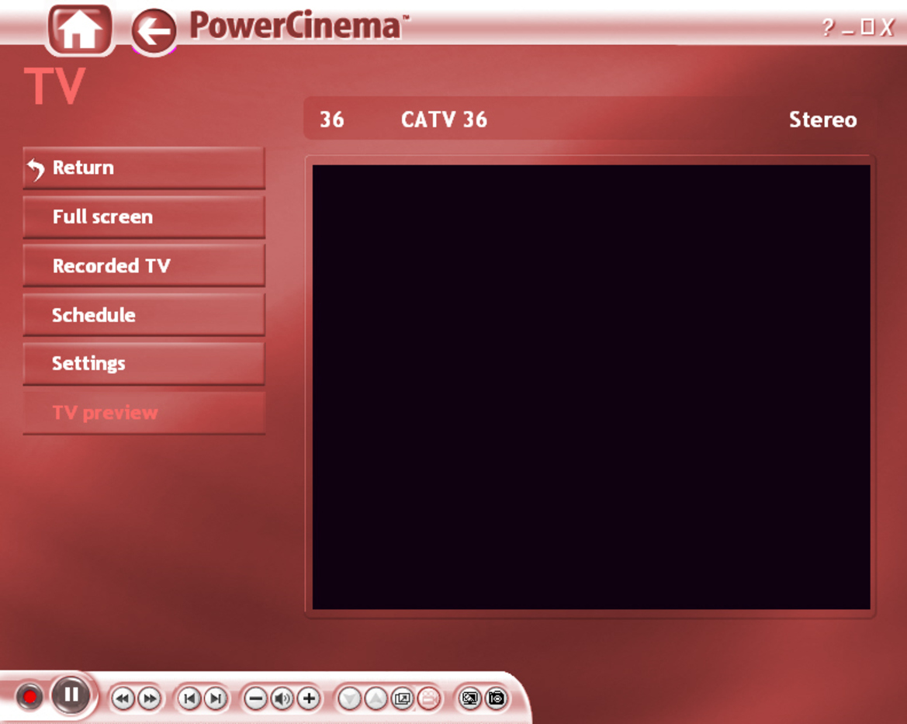Click the monitor display icon in control bar

tap(469, 698)
